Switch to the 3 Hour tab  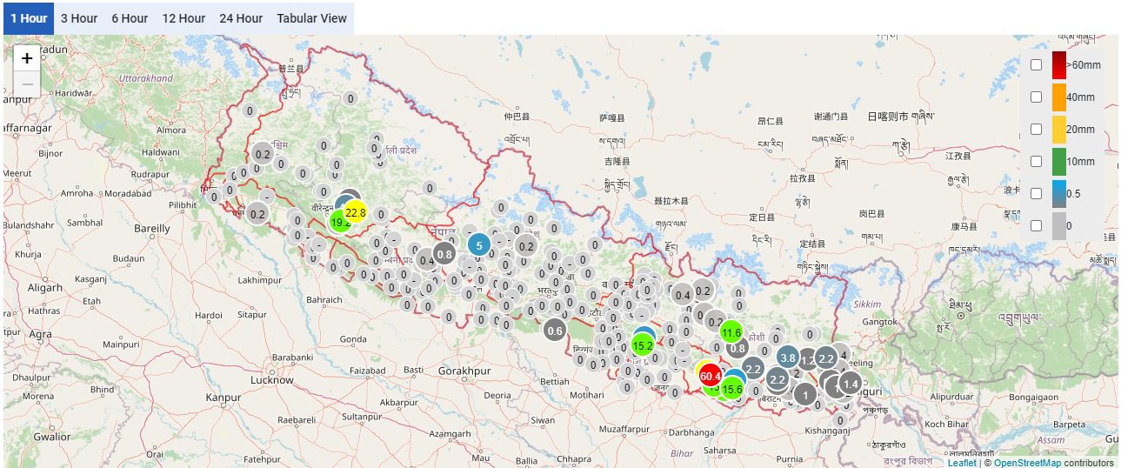(78, 18)
